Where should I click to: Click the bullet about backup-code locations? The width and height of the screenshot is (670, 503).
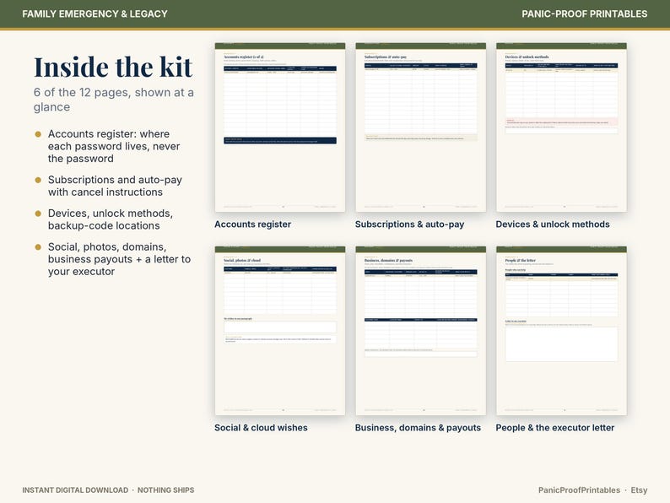point(111,219)
